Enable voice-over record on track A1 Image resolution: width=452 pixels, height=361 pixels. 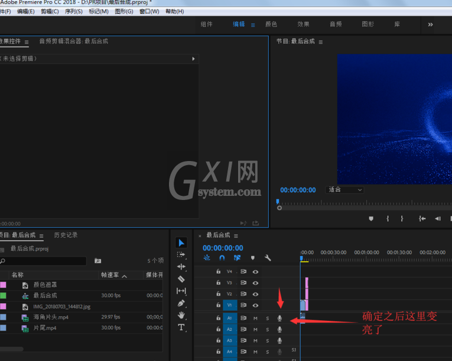[279, 318]
